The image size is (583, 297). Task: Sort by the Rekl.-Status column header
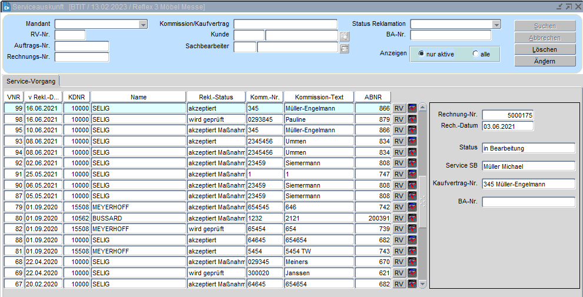point(214,97)
